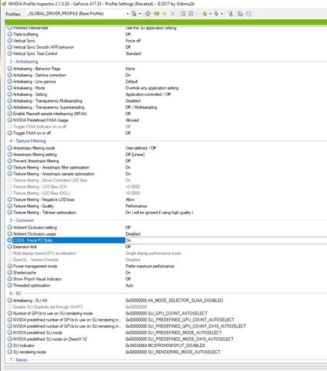Open the bit value editor search icon

(x=240, y=14)
